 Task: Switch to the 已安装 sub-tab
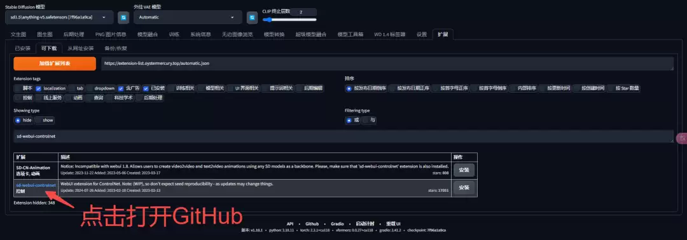pyautogui.click(x=23, y=48)
